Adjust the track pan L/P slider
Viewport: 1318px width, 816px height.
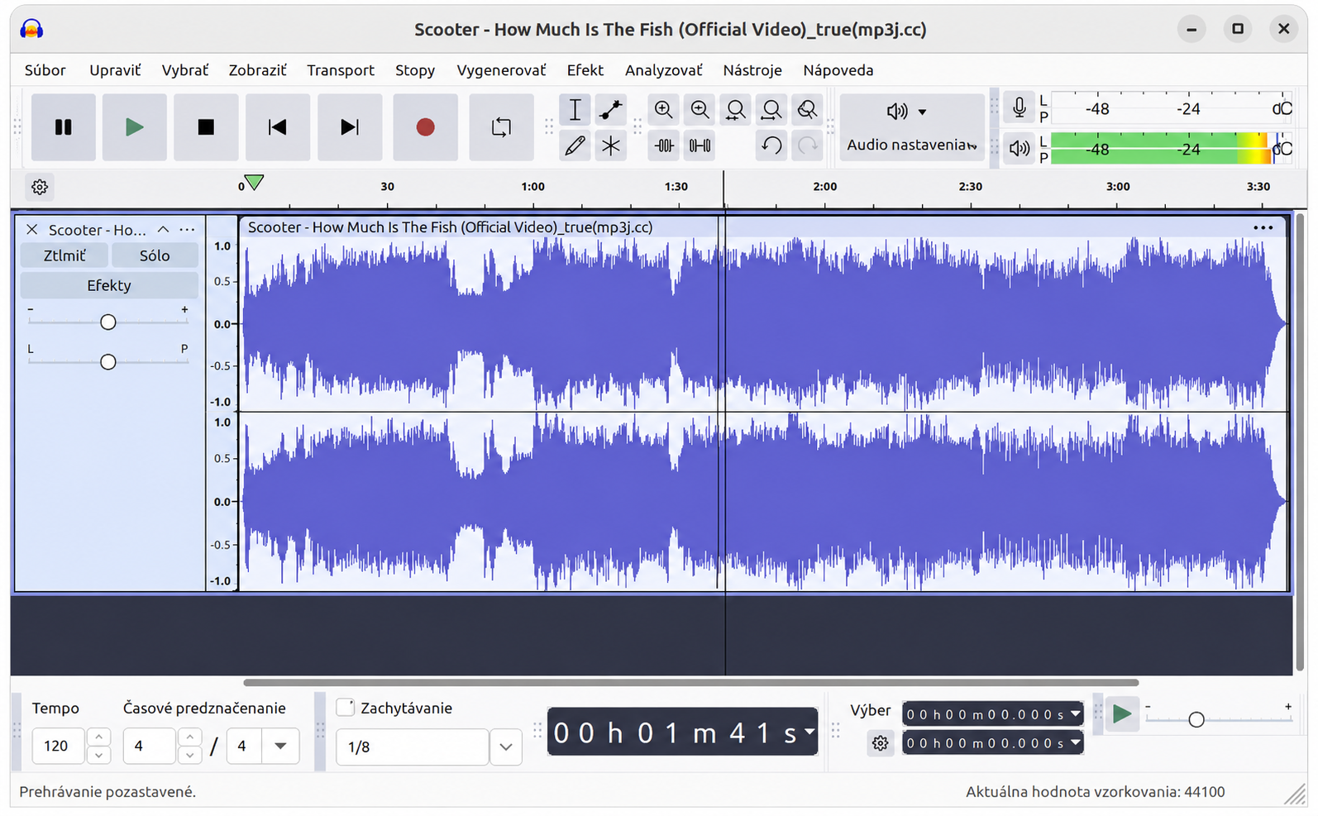point(108,361)
